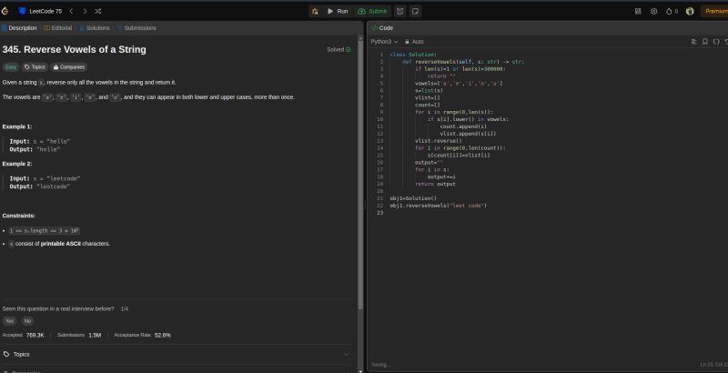Open the LeetCode home logo

click(5, 11)
